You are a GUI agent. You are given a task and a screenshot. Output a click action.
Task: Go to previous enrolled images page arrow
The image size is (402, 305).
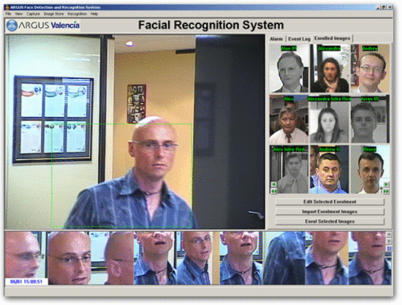(274, 184)
